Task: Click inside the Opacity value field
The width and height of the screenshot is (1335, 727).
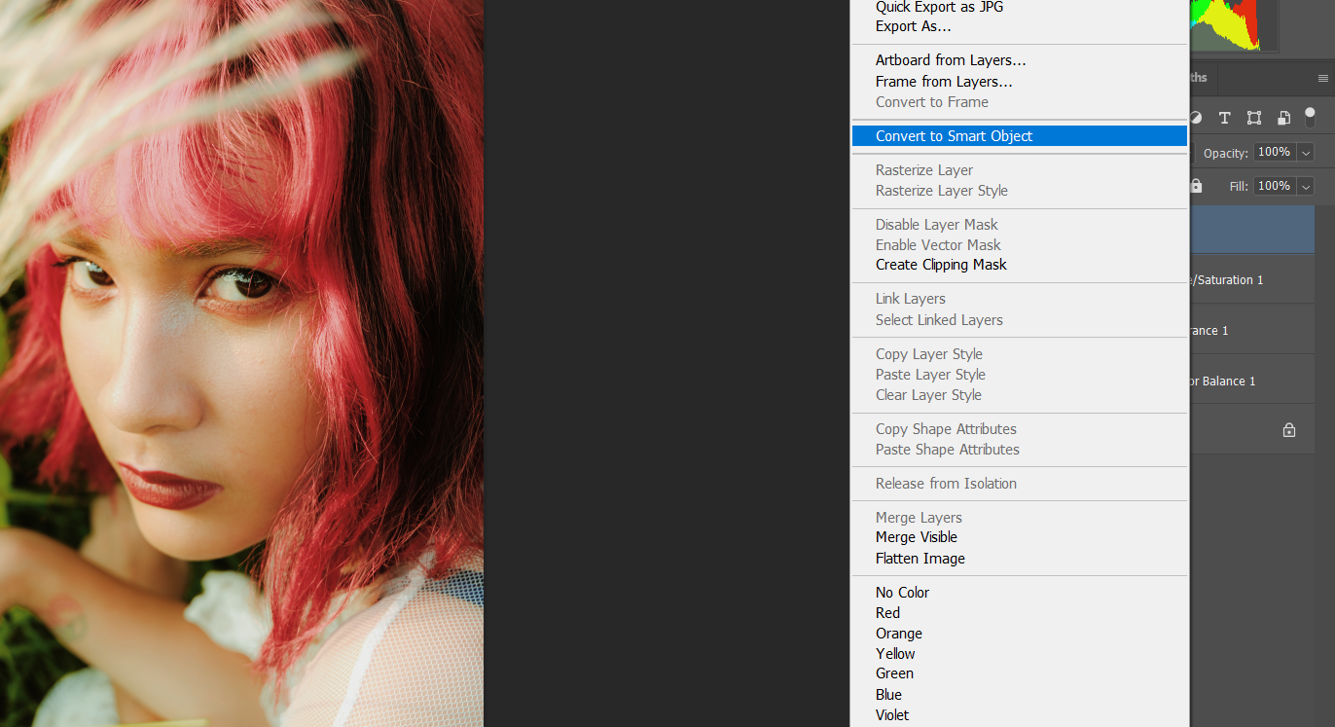Action: pyautogui.click(x=1275, y=153)
